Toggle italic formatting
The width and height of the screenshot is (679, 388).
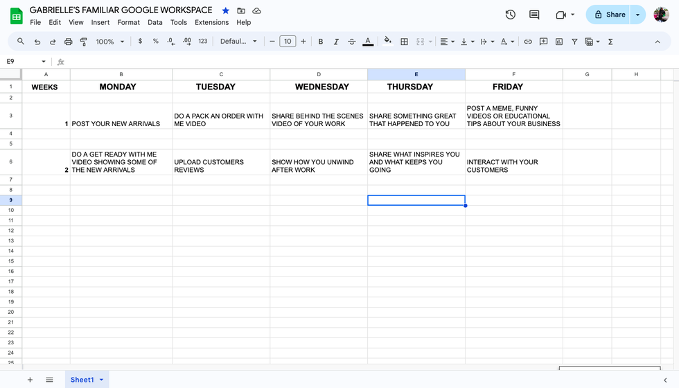(336, 42)
